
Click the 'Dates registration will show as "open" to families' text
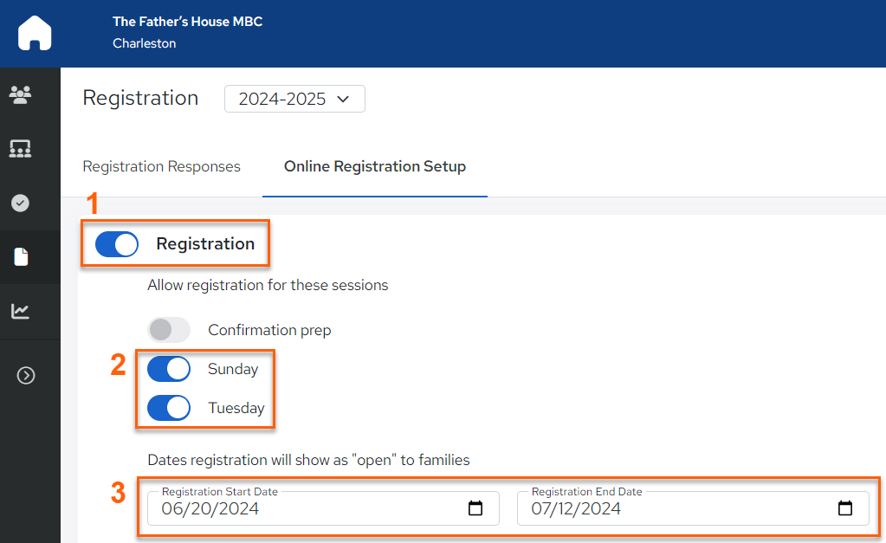(x=308, y=460)
